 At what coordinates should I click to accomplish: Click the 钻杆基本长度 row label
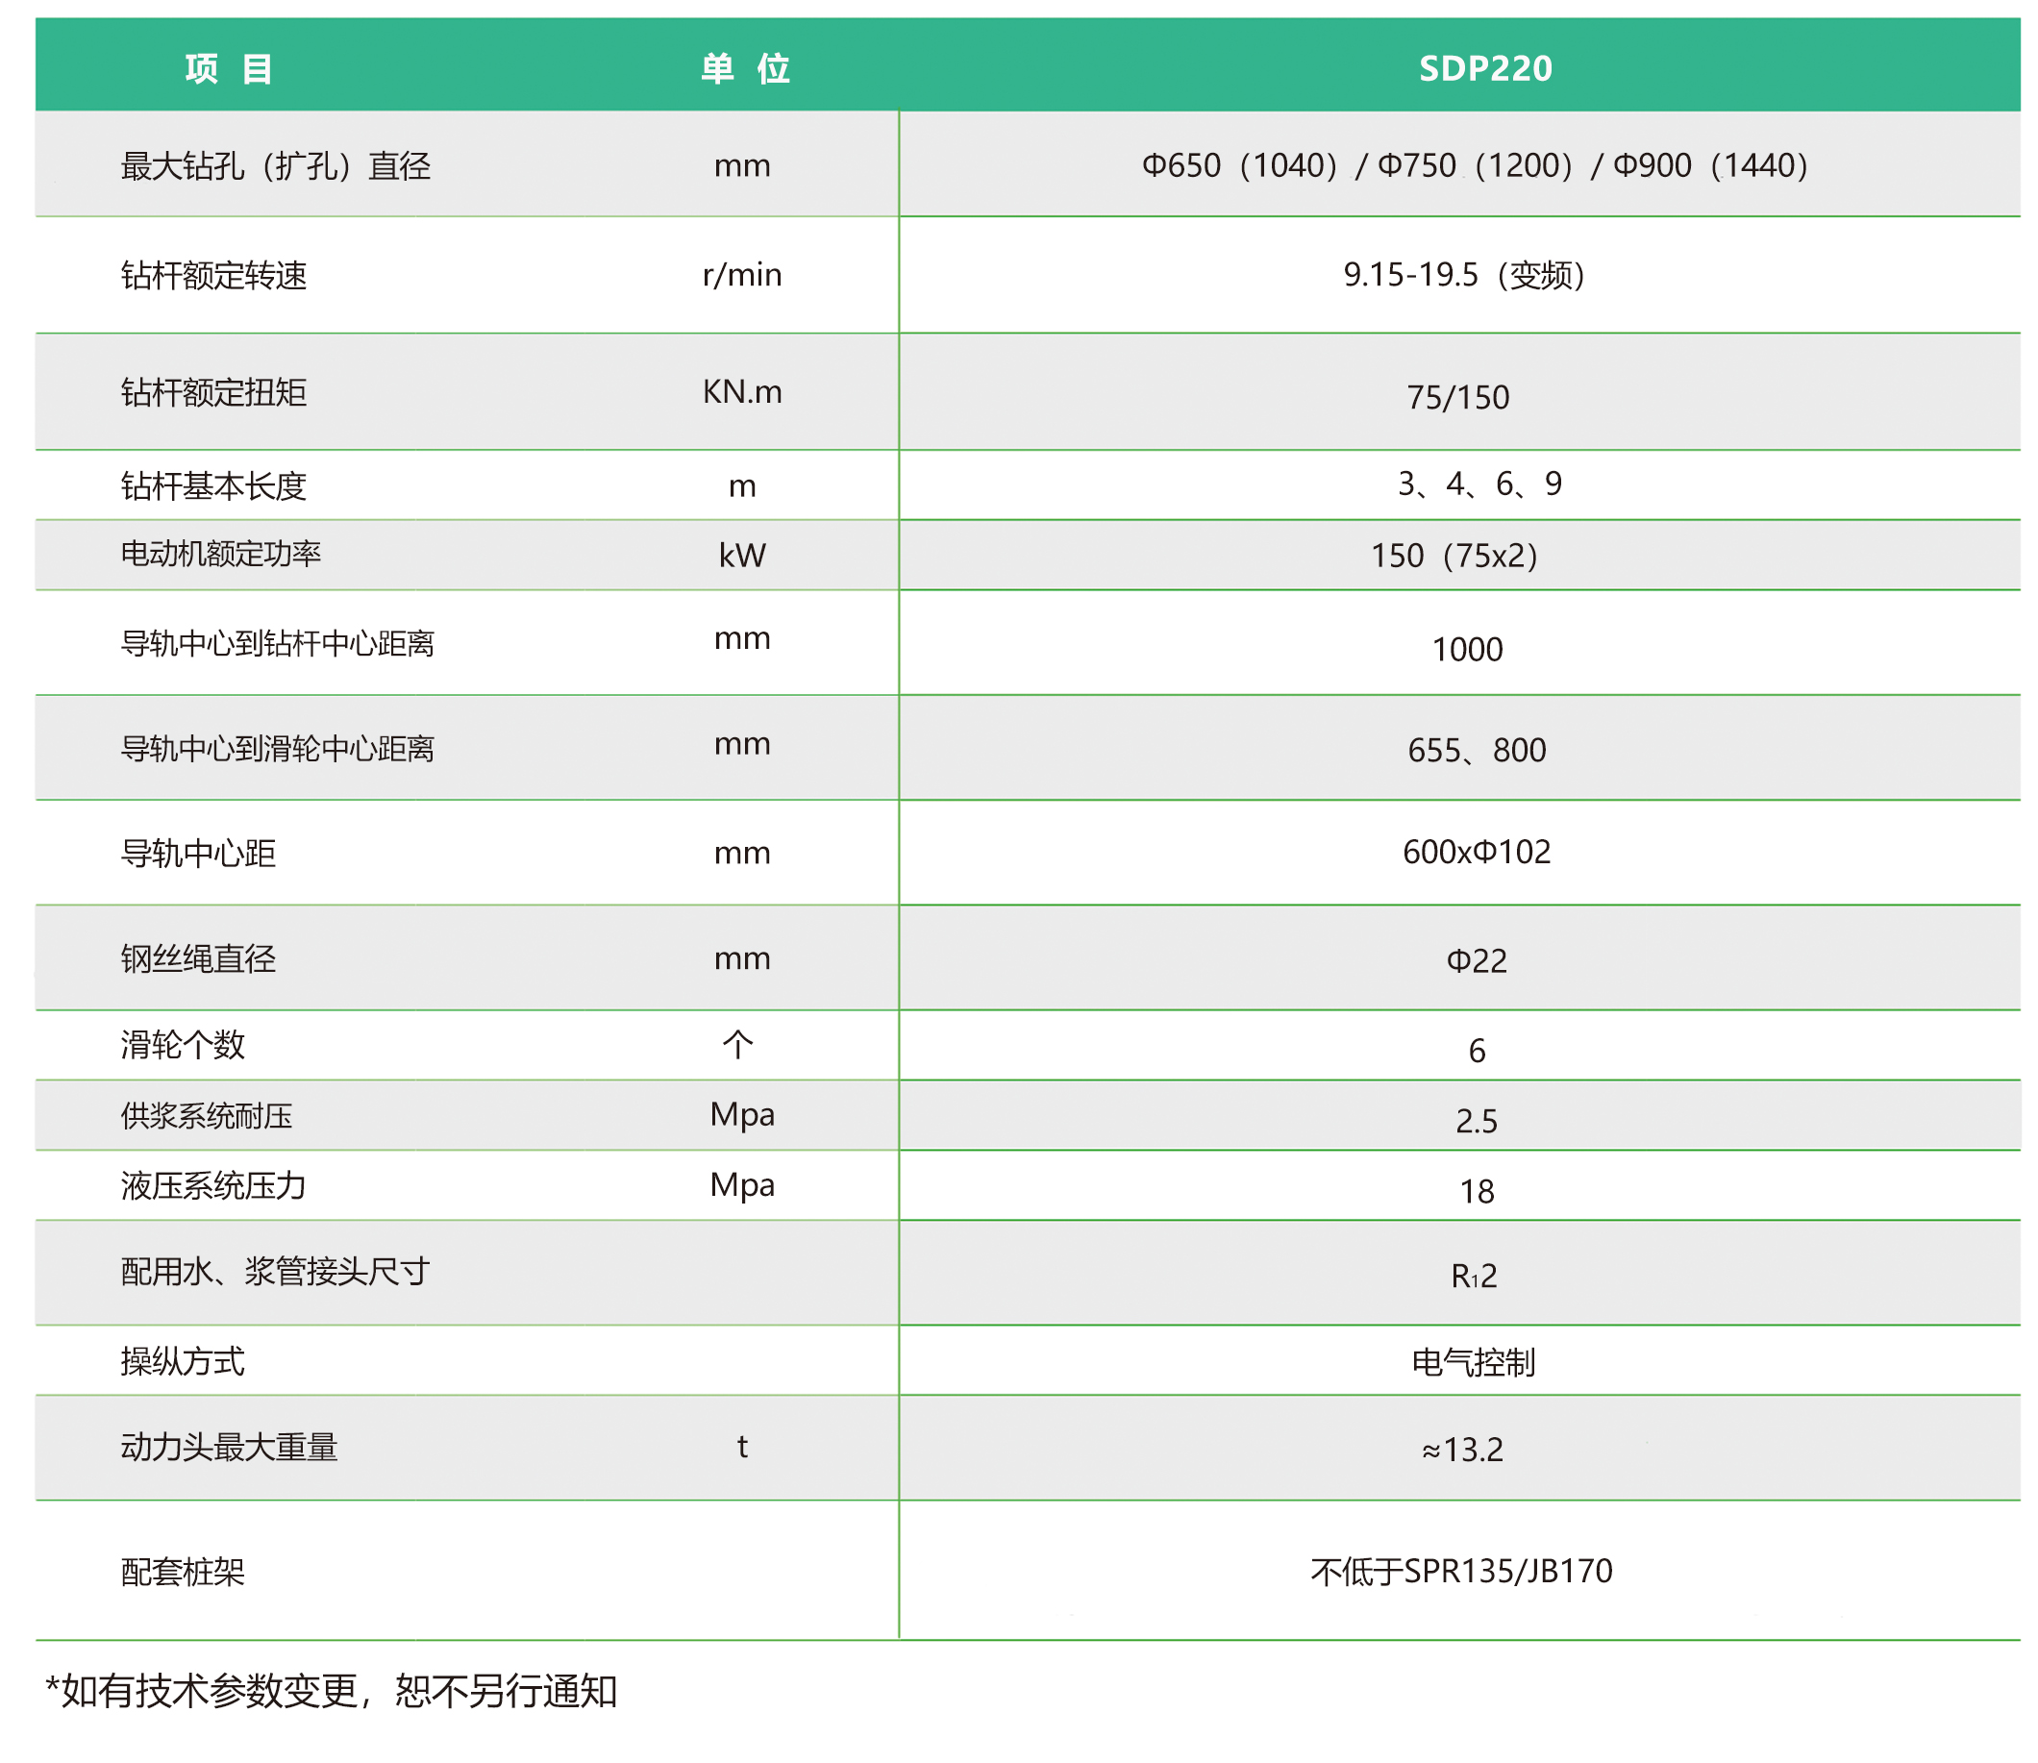coord(213,486)
